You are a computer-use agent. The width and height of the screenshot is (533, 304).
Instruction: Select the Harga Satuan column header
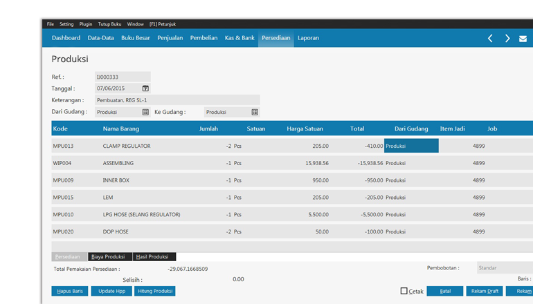[x=305, y=129]
